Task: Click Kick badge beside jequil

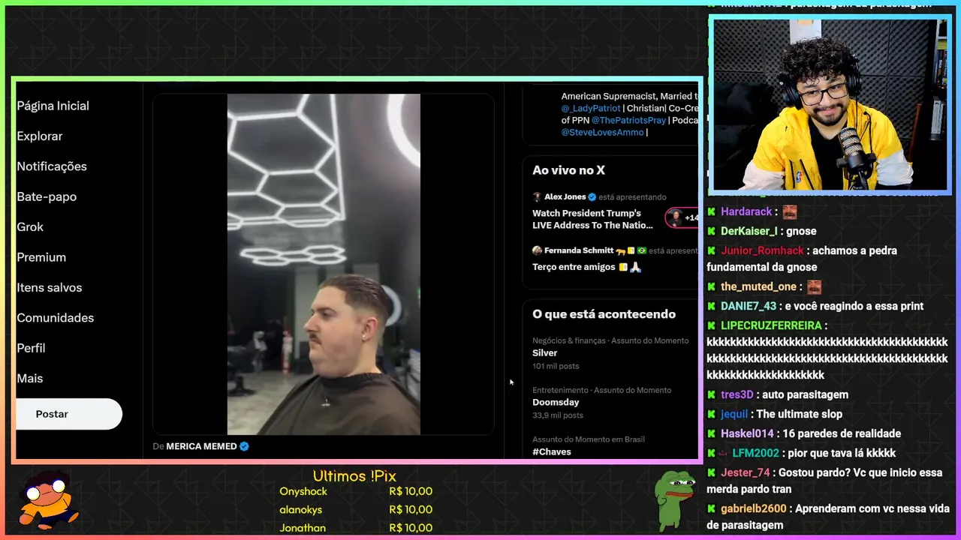Action: (712, 414)
